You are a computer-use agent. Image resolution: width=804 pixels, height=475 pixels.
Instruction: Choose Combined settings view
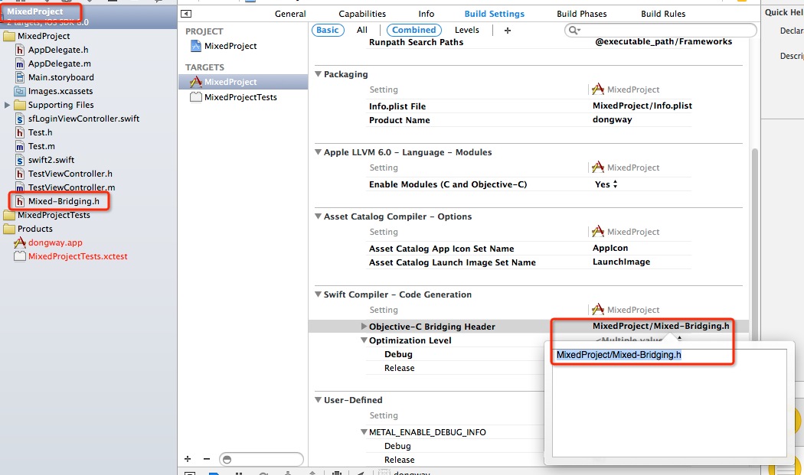click(x=413, y=31)
